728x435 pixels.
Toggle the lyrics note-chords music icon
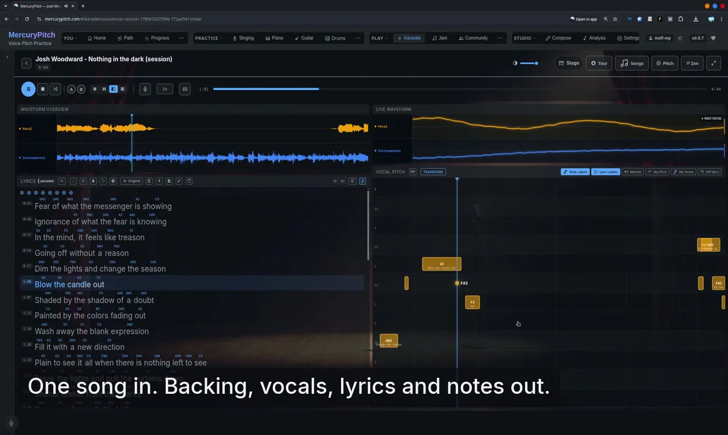click(362, 181)
